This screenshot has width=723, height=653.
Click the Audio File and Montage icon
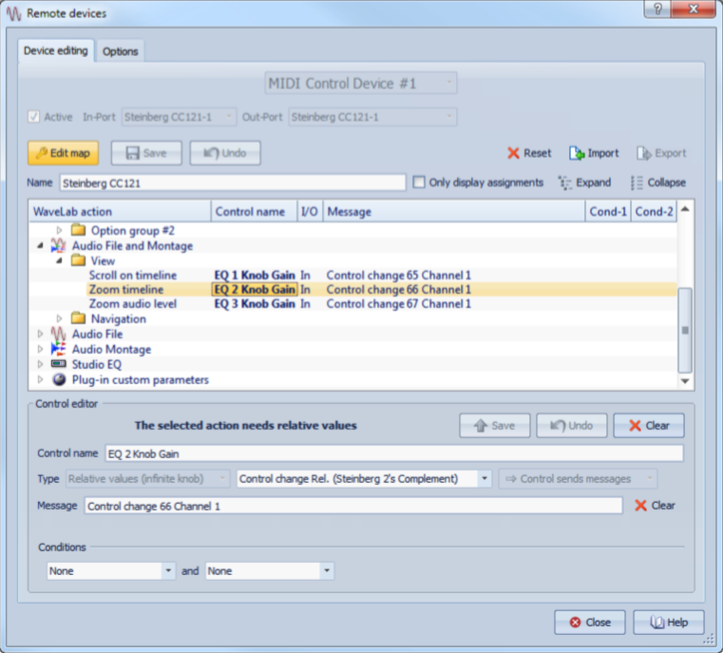[x=58, y=245]
